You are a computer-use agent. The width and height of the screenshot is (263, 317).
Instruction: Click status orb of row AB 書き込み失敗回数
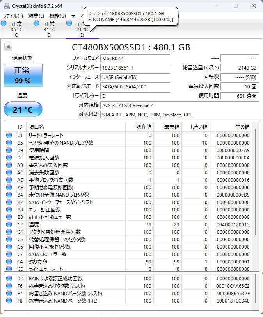(9, 165)
